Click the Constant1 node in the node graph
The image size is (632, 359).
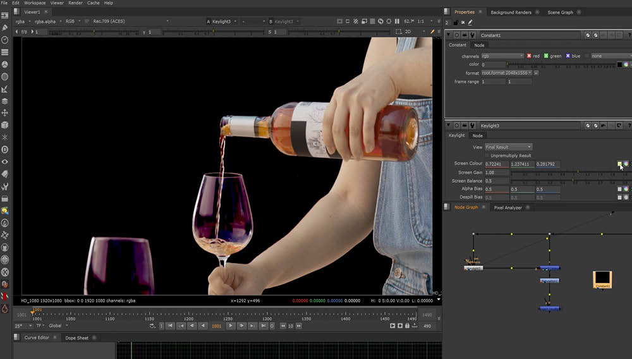(602, 278)
